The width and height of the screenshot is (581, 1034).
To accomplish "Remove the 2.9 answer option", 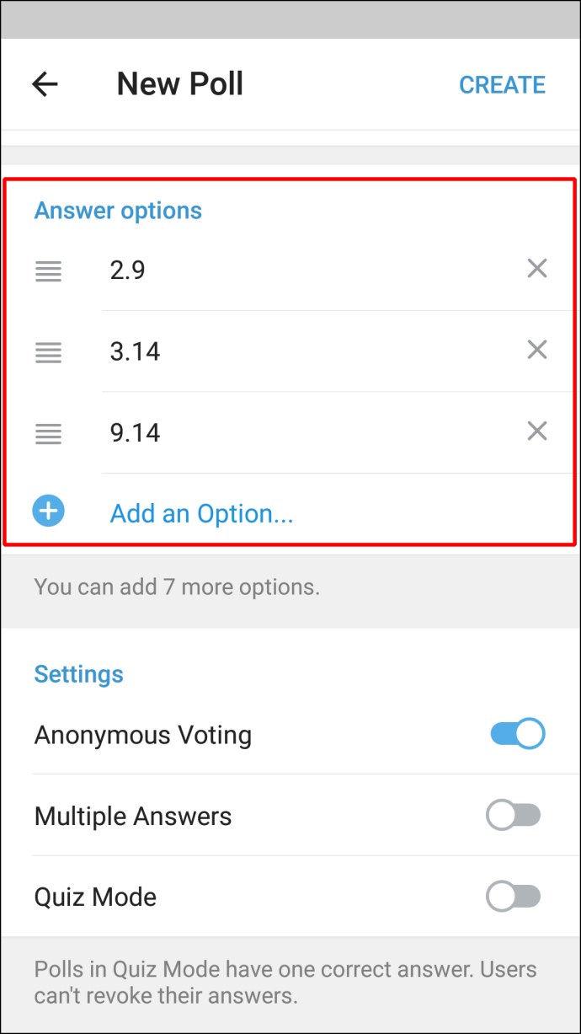I will [x=537, y=269].
